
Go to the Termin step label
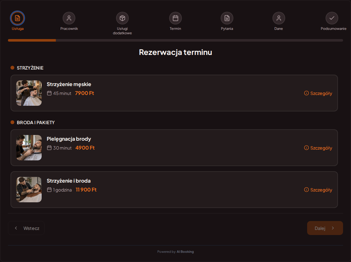click(x=175, y=29)
